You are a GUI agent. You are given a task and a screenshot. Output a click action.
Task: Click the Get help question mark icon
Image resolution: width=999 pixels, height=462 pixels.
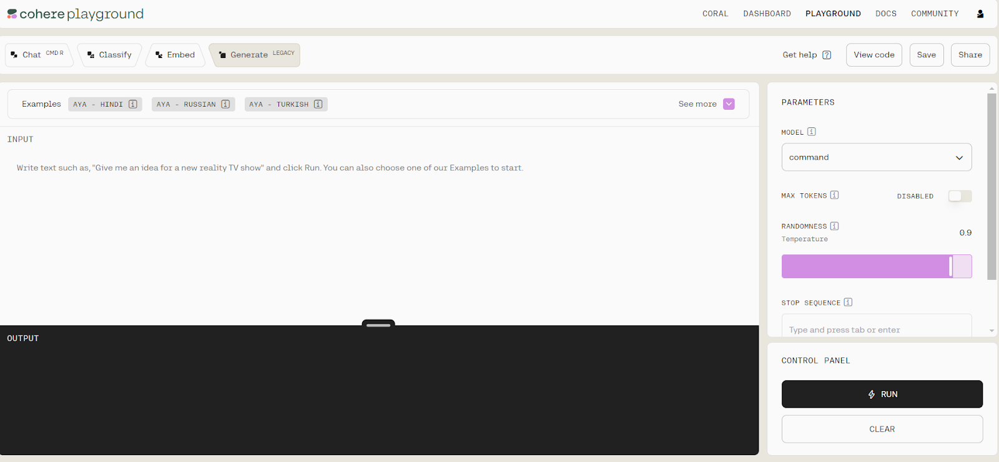pyautogui.click(x=827, y=55)
